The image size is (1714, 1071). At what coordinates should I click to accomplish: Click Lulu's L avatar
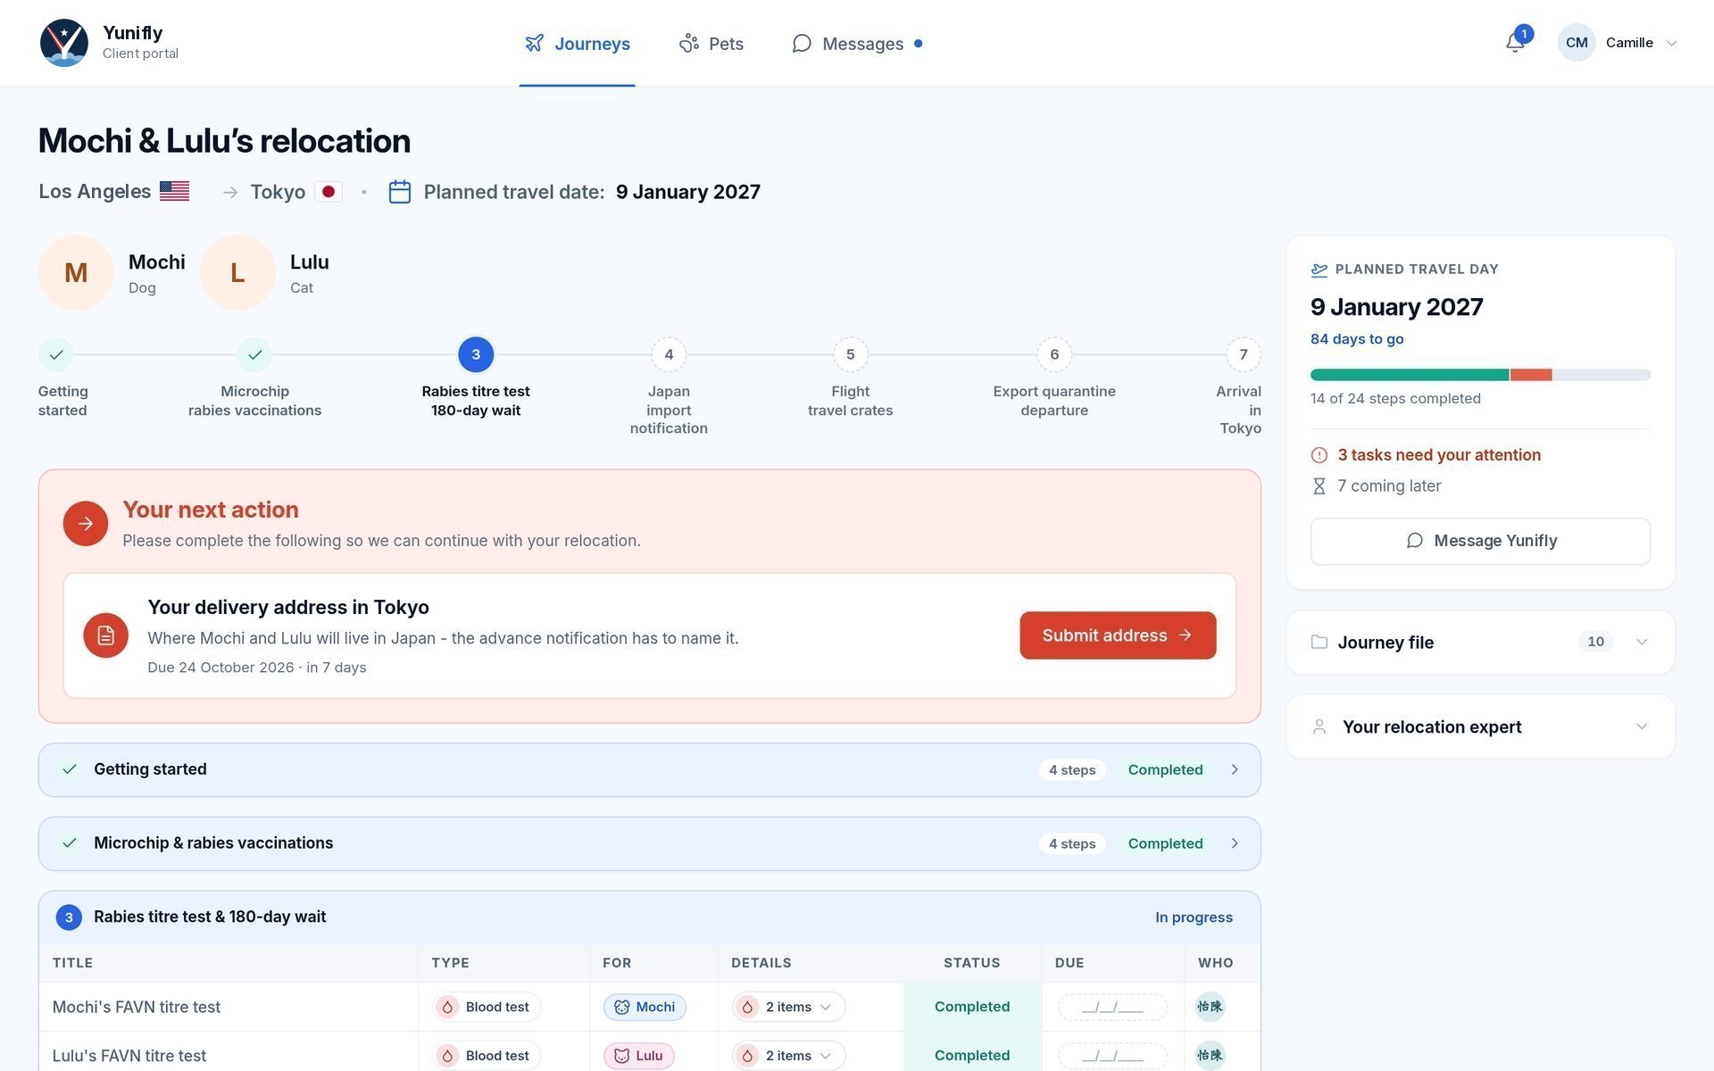point(237,273)
